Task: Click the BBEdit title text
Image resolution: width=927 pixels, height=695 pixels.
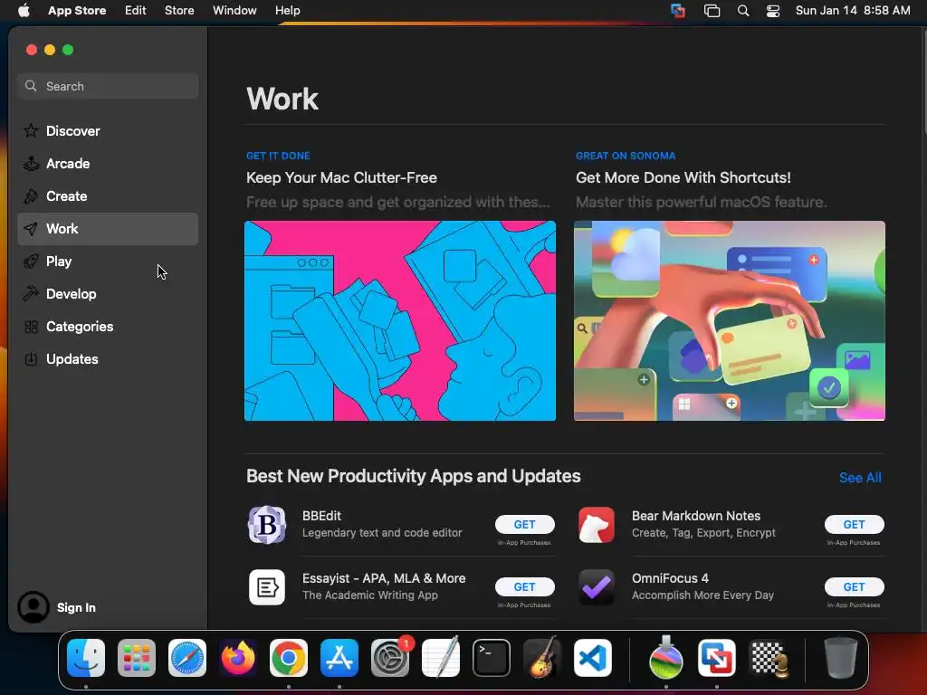Action: click(x=321, y=516)
